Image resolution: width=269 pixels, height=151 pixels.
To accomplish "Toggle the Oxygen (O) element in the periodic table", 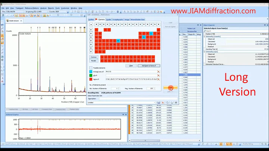I will 151,34.
